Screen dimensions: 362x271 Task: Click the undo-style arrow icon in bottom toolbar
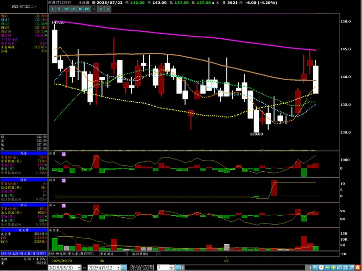(x=339, y=268)
